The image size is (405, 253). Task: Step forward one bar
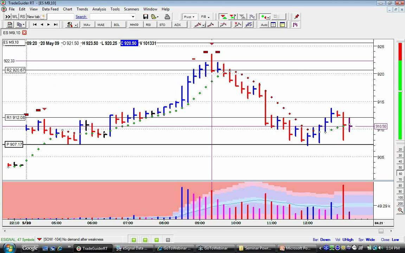tap(49, 25)
